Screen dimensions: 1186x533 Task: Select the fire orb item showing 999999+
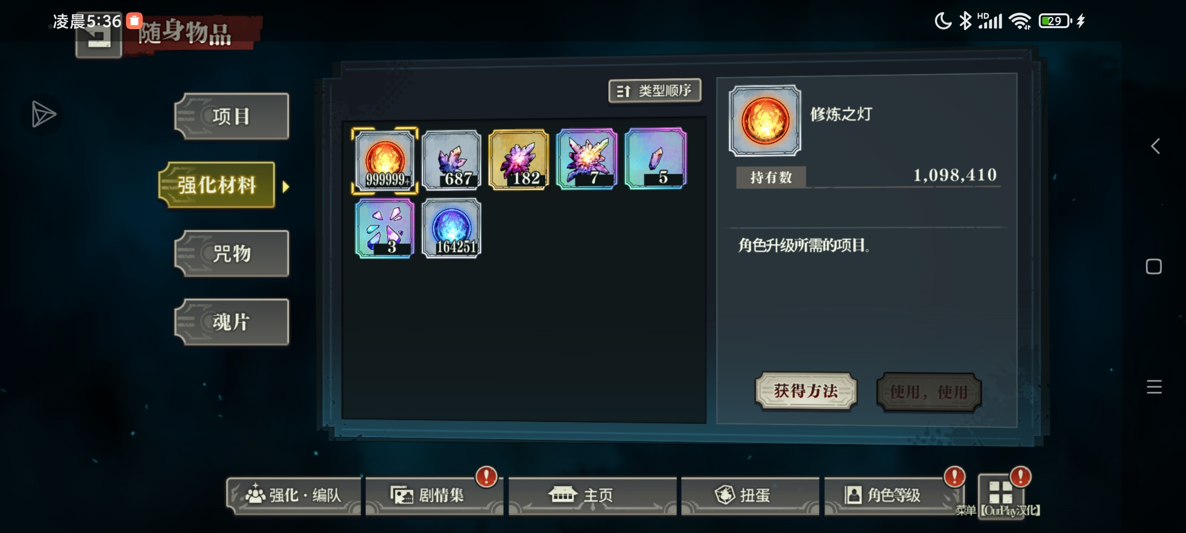385,160
